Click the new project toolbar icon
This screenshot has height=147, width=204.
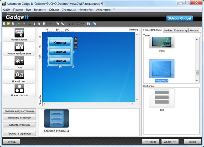[4, 24]
